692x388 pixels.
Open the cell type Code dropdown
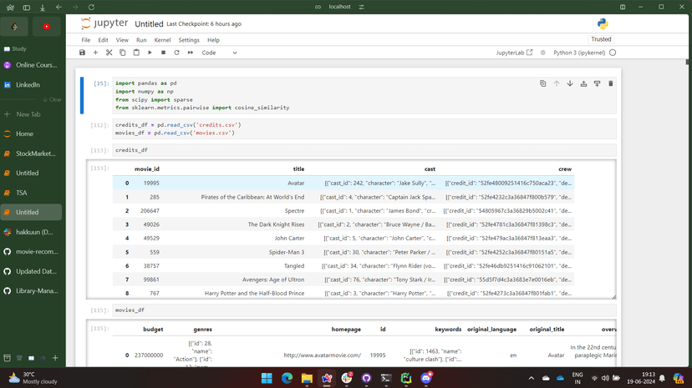pos(219,53)
